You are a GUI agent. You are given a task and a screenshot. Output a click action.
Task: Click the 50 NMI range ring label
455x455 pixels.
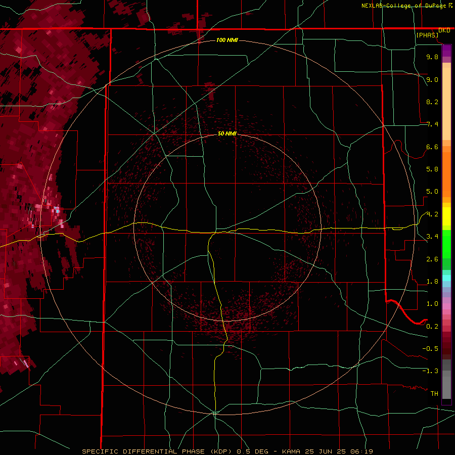[227, 133]
